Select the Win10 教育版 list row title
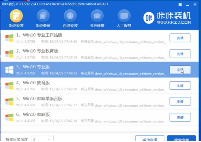The width and height of the screenshot is (201, 142). tap(36, 83)
